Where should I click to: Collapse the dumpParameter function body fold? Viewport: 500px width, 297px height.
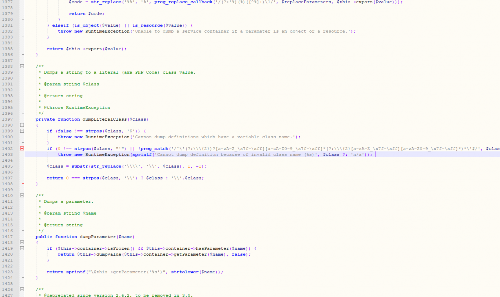point(21,242)
